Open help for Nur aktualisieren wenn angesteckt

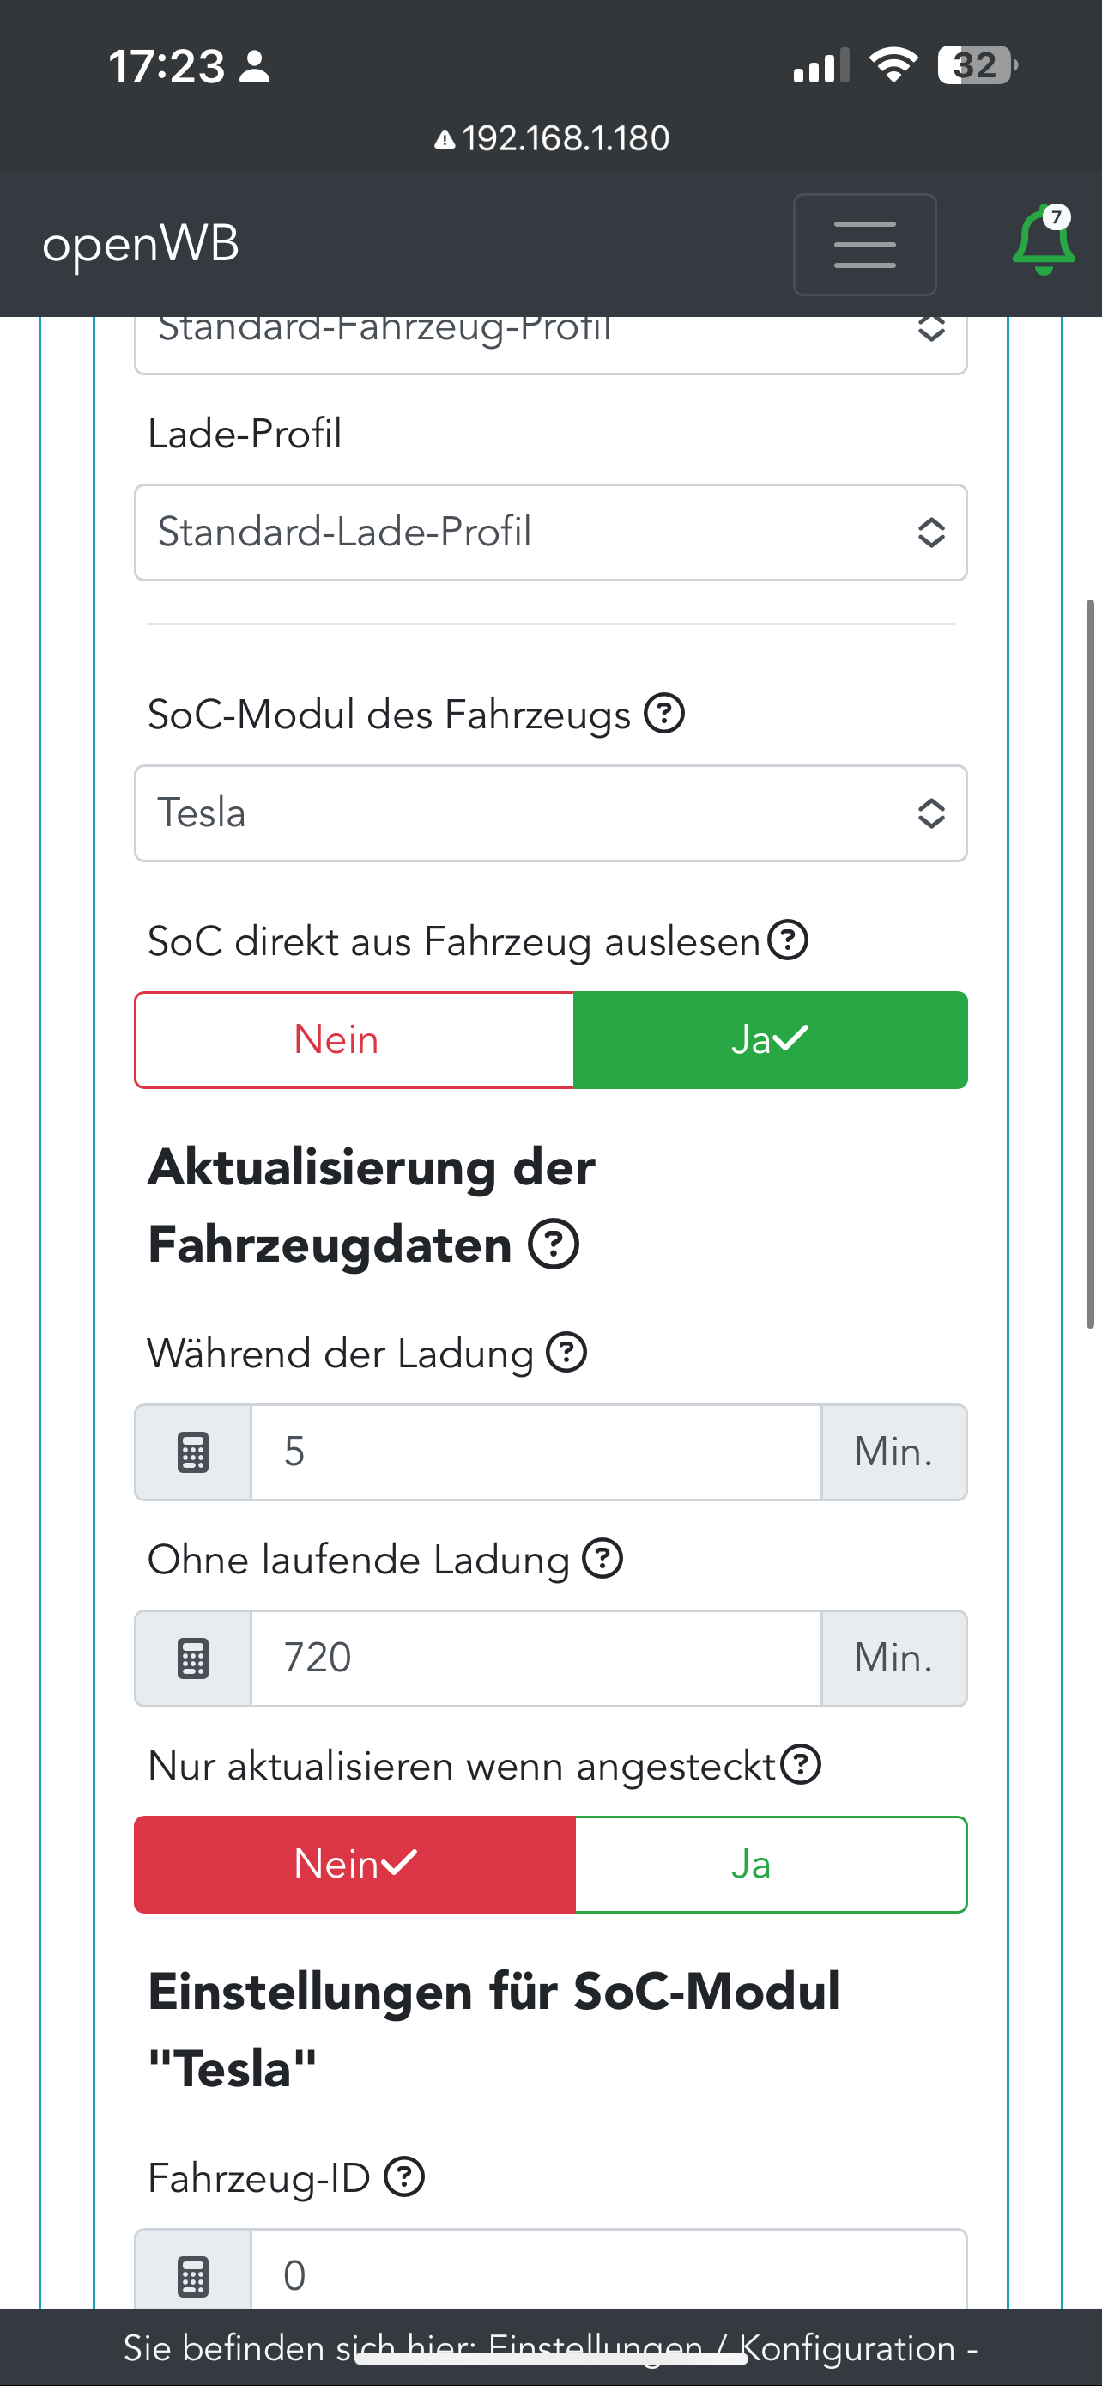pos(801,1764)
